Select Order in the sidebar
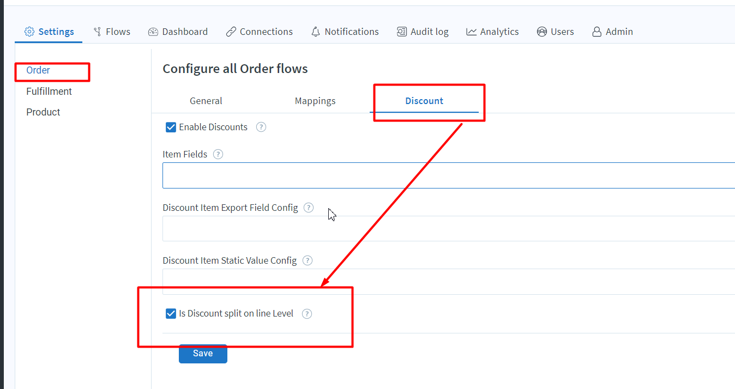This screenshot has height=389, width=735. tap(38, 70)
